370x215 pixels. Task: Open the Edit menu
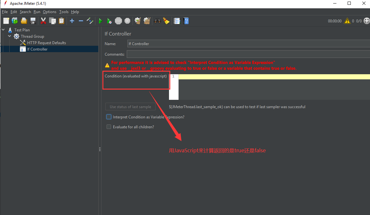[14, 12]
